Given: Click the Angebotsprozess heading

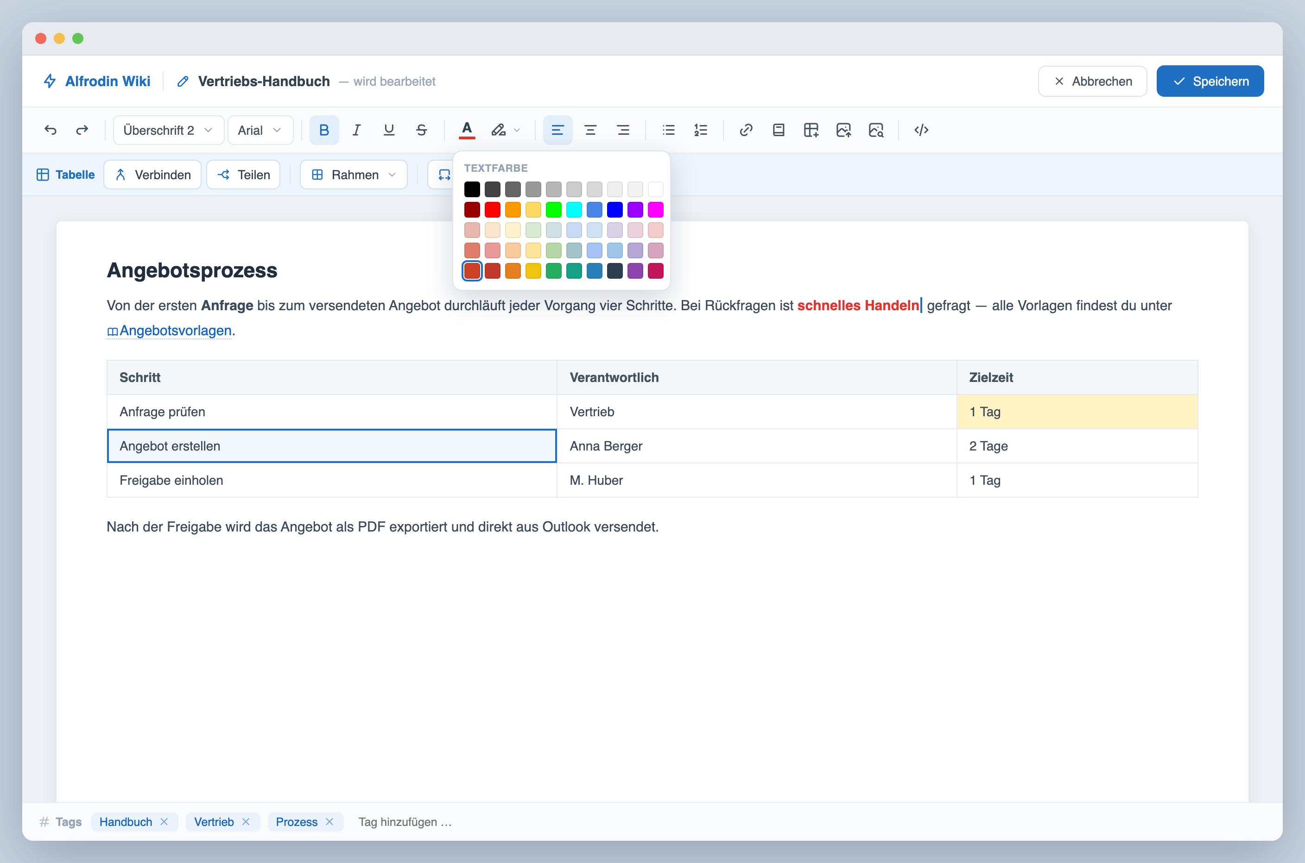Looking at the screenshot, I should tap(192, 270).
